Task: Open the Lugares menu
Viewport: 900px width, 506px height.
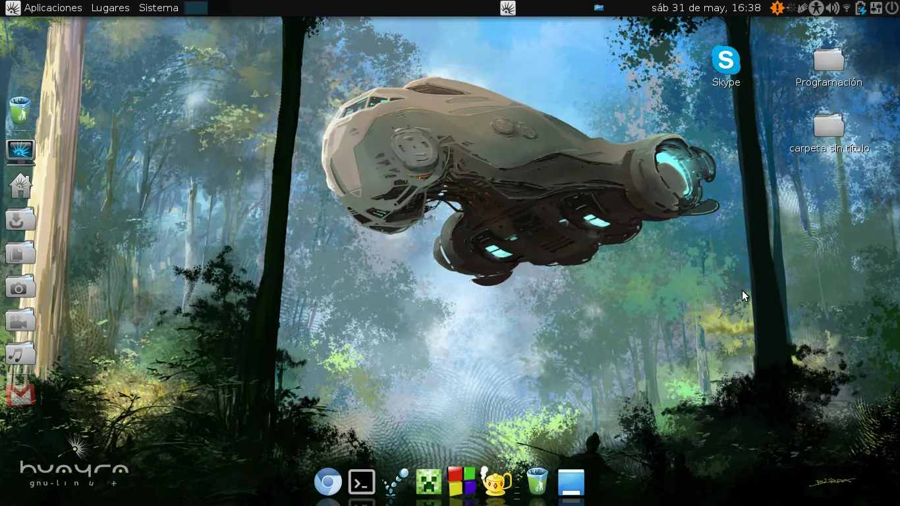Action: [110, 8]
